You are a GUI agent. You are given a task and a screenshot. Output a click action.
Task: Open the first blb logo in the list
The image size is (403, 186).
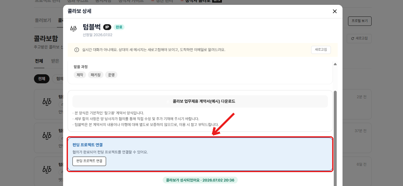click(47, 101)
